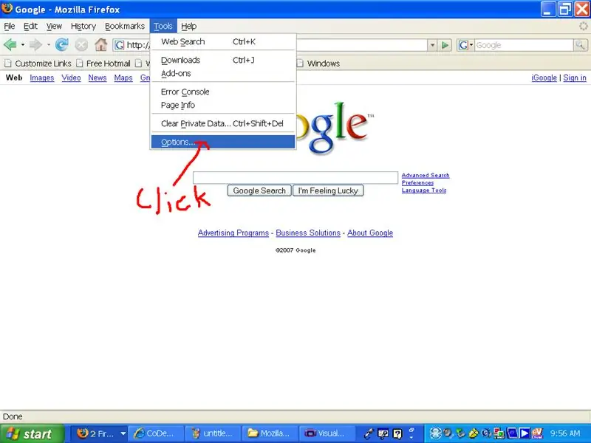Click the search magnifier icon
This screenshot has width=591, height=443.
(x=581, y=45)
